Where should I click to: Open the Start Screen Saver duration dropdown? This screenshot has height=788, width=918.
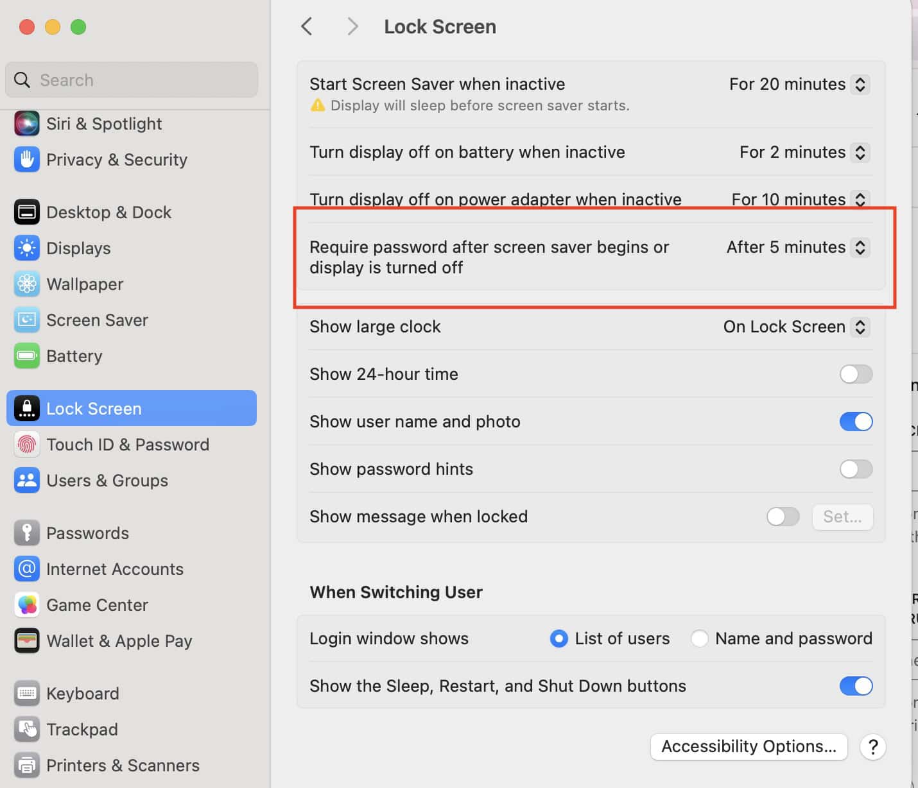tap(860, 84)
